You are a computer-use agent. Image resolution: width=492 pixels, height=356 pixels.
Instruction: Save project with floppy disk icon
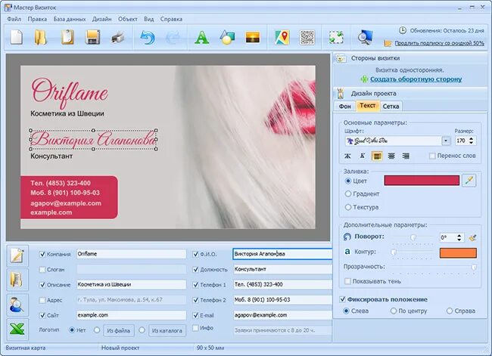coord(92,37)
